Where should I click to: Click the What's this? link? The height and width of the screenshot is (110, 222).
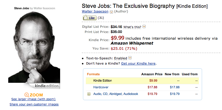click(x=132, y=27)
